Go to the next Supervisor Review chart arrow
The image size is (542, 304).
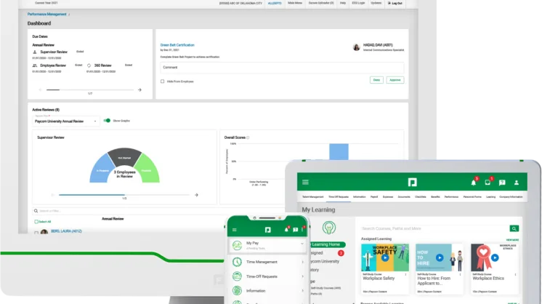tap(196, 195)
